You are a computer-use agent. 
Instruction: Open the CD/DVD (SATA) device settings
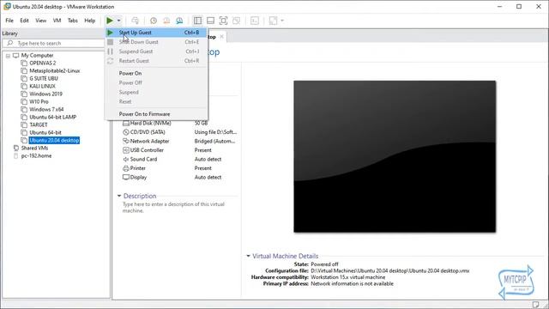[x=148, y=132]
